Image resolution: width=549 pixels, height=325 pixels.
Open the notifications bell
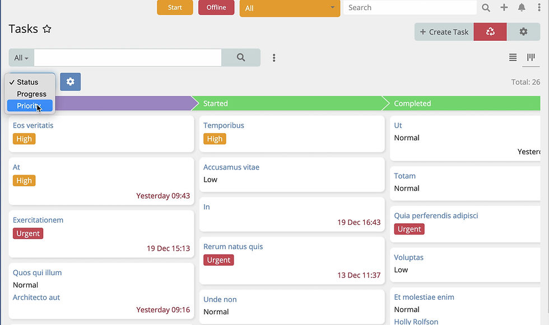522,7
